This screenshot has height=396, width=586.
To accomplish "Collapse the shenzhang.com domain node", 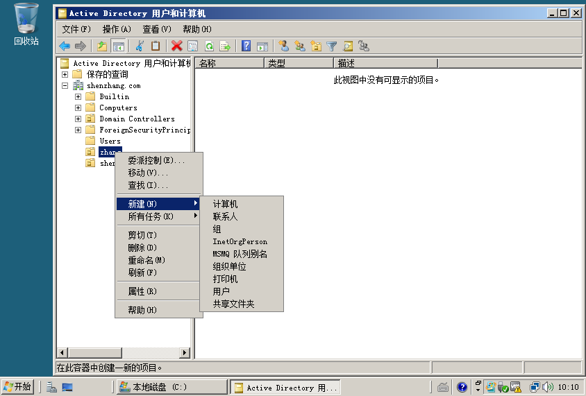I will click(x=65, y=85).
